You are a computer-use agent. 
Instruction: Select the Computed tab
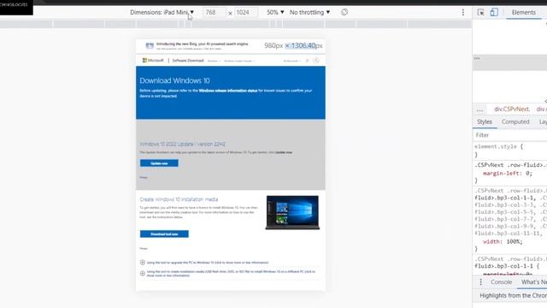[x=515, y=121]
